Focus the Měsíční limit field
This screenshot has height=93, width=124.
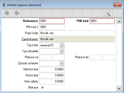click(52, 70)
